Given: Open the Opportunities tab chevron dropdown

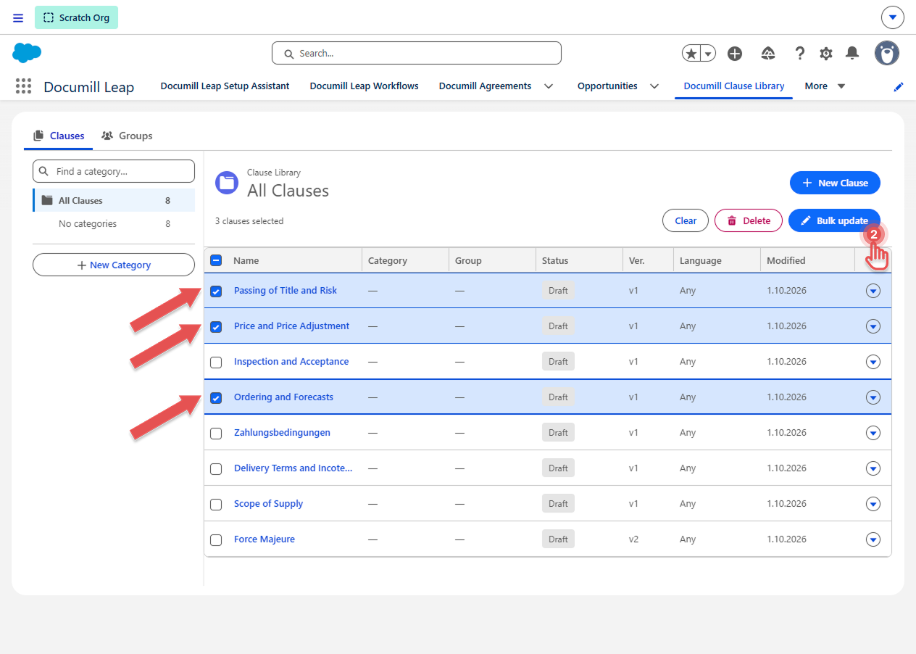Looking at the screenshot, I should click(x=654, y=86).
